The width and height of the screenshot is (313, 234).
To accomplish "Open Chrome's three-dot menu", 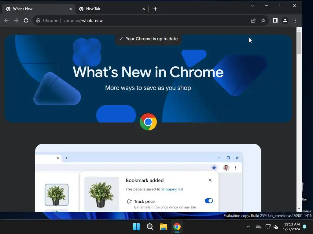I will click(x=295, y=20).
